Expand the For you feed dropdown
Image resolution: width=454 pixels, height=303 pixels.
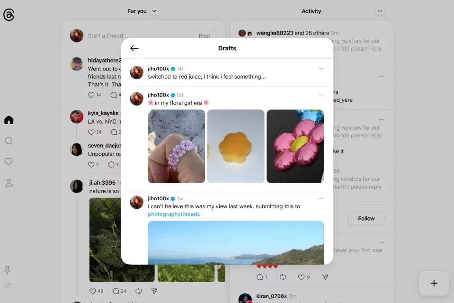pyautogui.click(x=154, y=11)
